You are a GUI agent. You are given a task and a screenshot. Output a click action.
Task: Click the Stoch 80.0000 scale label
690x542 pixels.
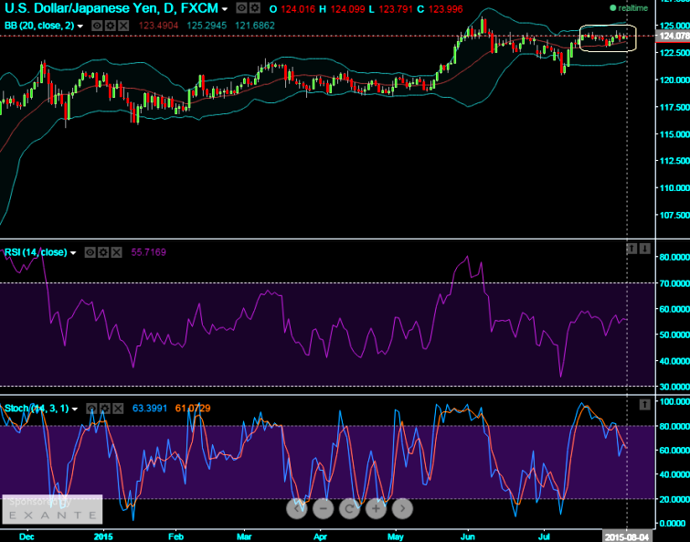coord(674,426)
